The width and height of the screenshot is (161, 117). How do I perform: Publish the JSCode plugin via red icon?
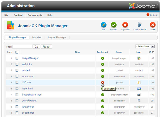coord(102,83)
